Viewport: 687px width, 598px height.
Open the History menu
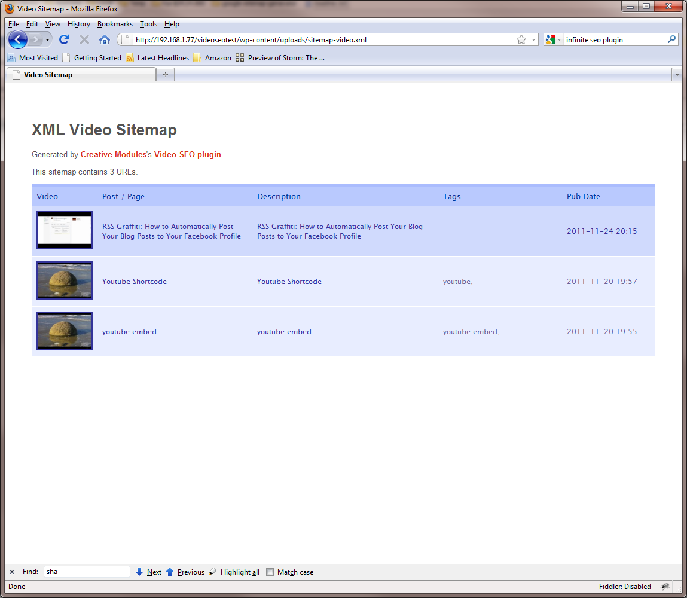coord(79,24)
